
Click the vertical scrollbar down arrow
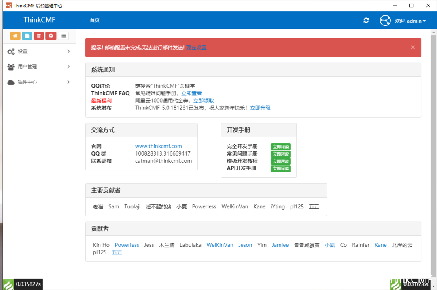434,286
